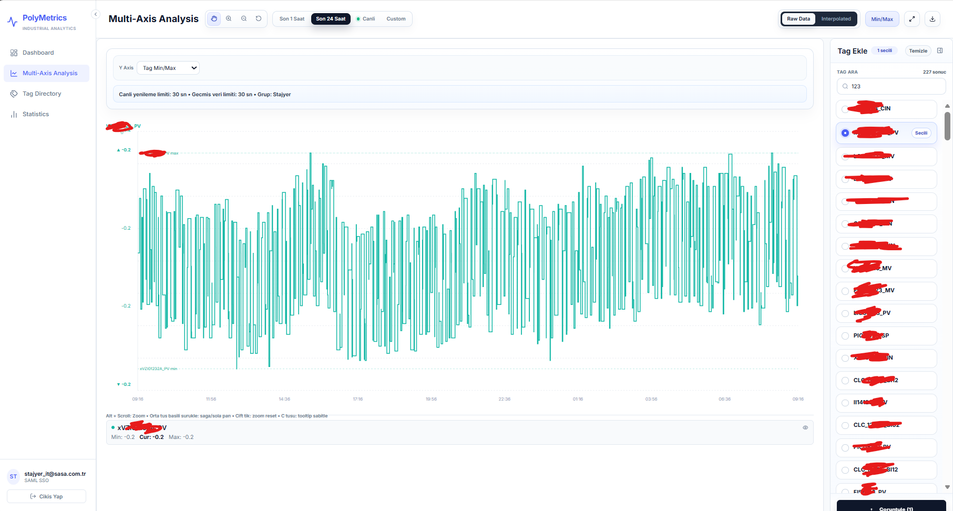Click the Y Axis label
953x511 pixels.
[126, 68]
